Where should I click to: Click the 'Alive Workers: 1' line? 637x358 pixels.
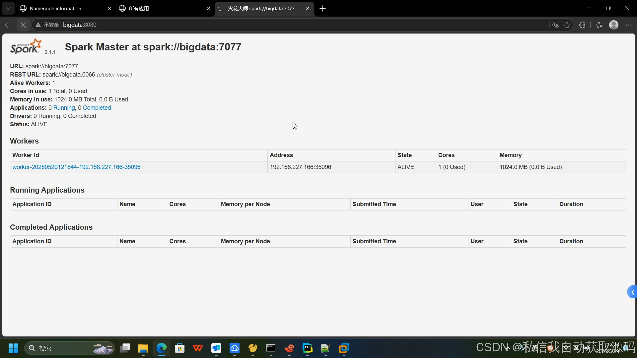pos(33,83)
